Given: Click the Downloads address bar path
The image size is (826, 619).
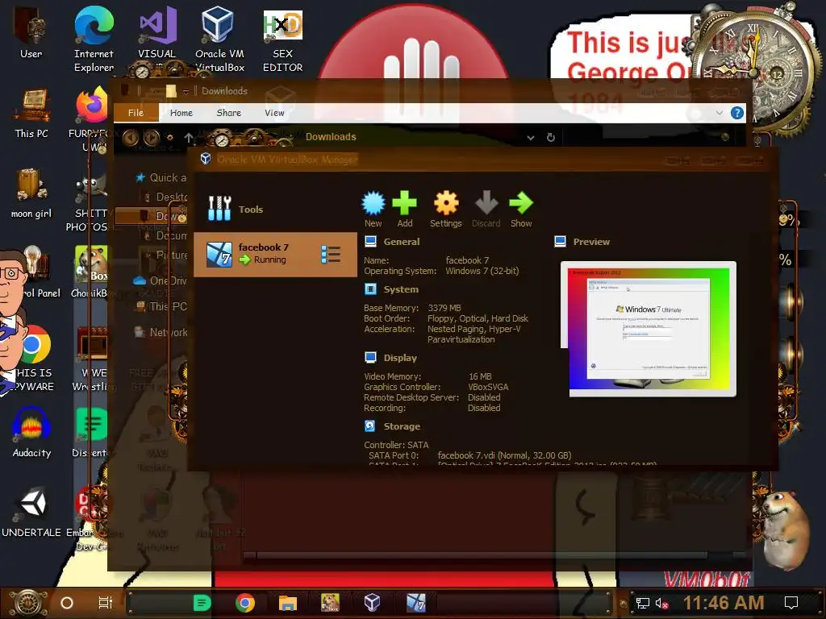Looking at the screenshot, I should tap(331, 137).
